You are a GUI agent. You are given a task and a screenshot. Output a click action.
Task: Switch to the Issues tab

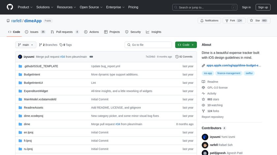(35, 32)
